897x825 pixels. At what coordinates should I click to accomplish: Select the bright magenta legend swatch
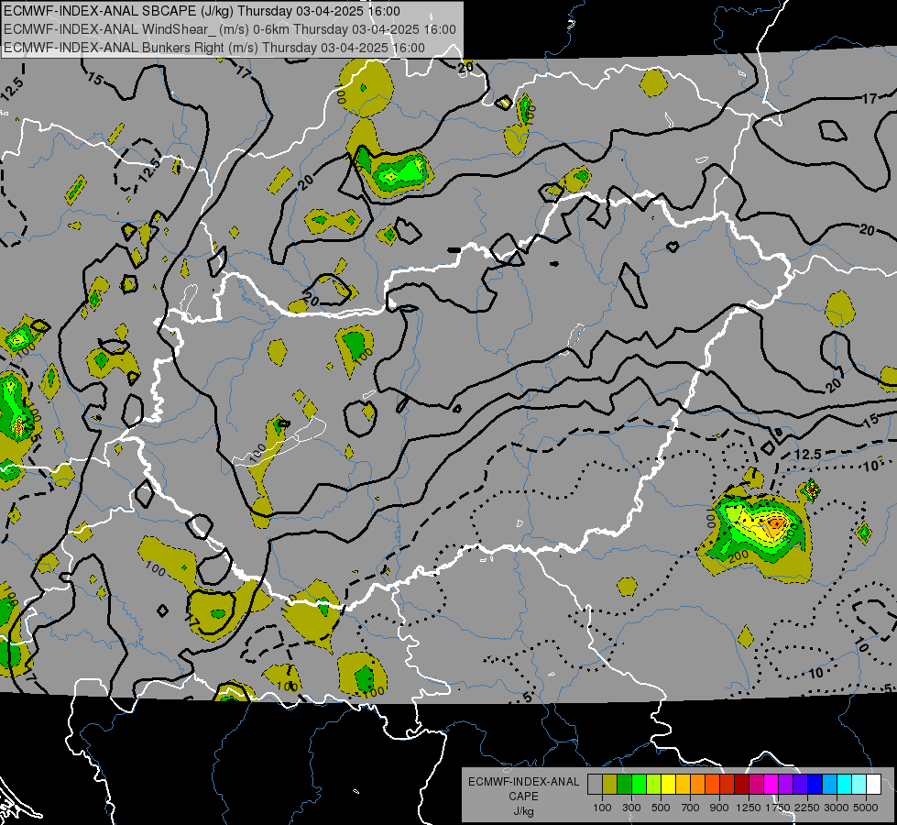771,785
